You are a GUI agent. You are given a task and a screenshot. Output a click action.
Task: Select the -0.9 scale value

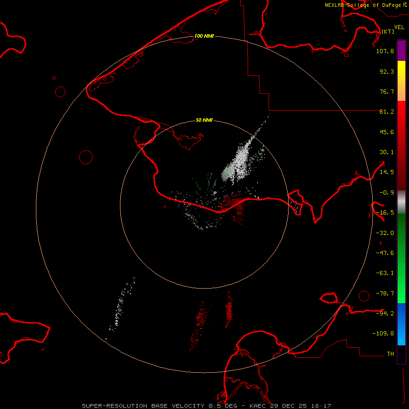tap(387, 193)
